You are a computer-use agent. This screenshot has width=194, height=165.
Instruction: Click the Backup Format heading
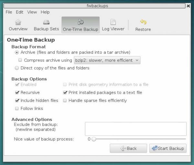tap(28, 47)
